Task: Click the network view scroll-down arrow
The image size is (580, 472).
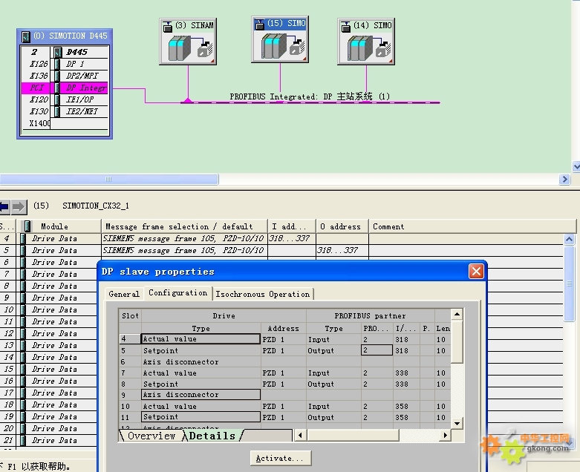Action: tap(576, 167)
